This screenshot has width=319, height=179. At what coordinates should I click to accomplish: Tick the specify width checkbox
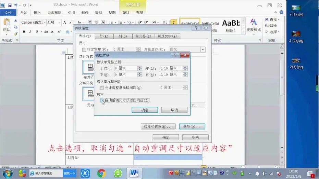[x=84, y=50]
